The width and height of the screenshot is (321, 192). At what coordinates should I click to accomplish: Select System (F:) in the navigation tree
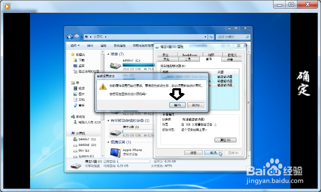click(86, 156)
